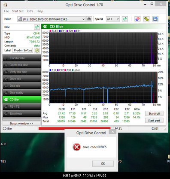The image size is (170, 179).
Task: Click the eraser icon in toolbar
Action: coord(137,19)
